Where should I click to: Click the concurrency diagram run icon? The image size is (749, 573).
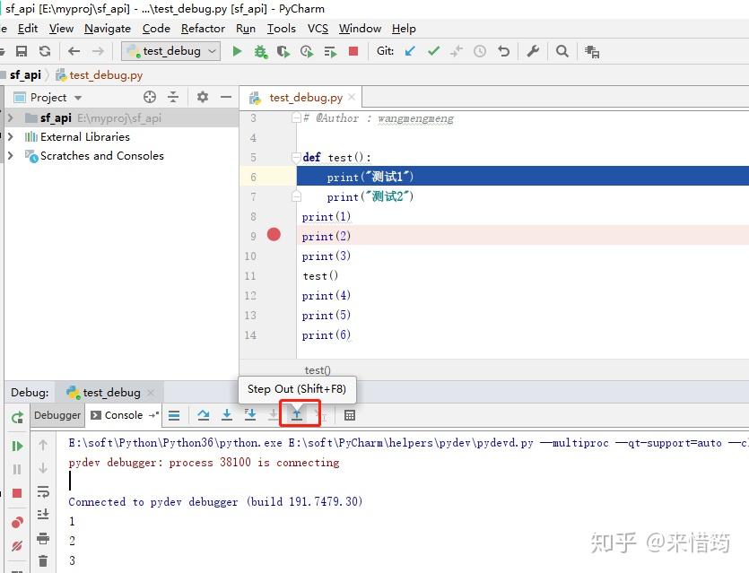point(330,51)
